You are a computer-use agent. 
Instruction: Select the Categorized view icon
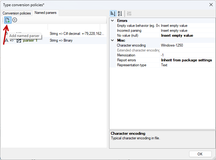tap(113, 14)
